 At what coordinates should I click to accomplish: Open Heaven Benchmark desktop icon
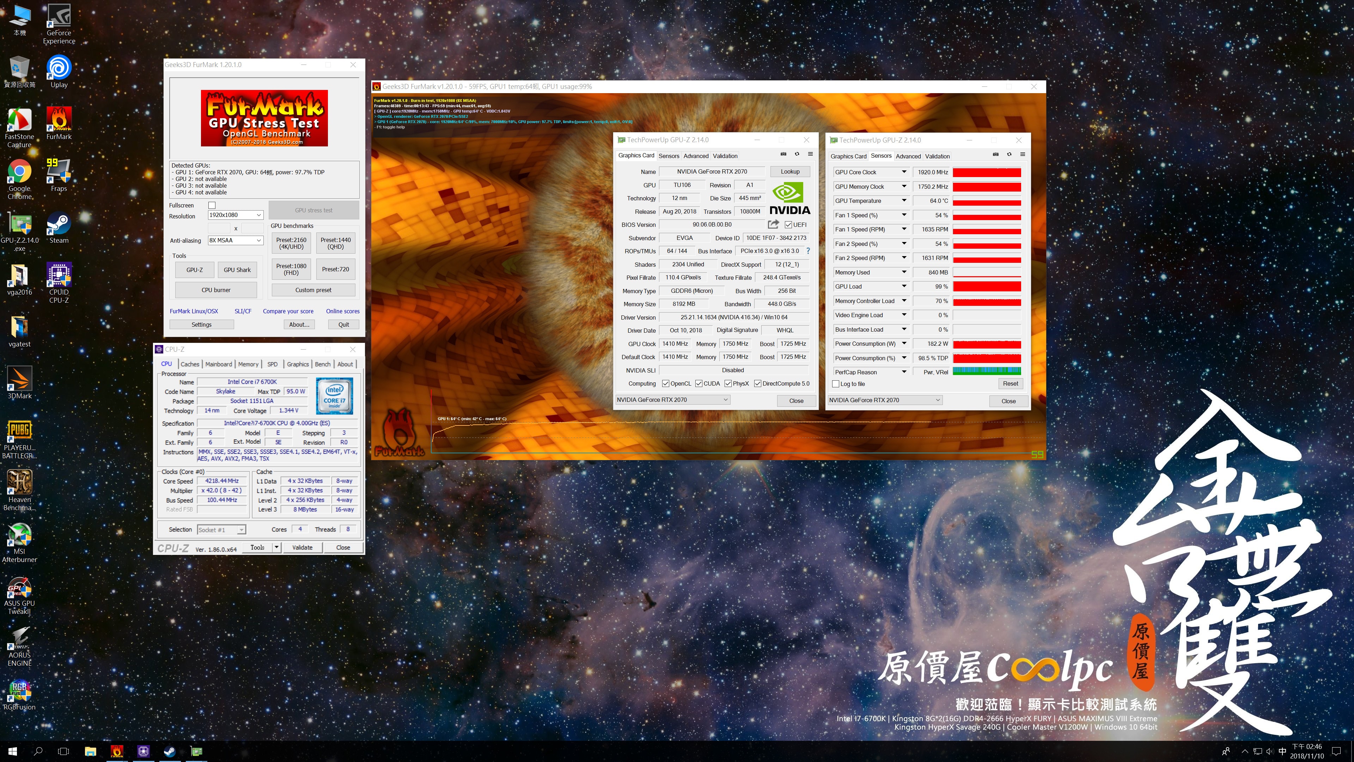19,491
